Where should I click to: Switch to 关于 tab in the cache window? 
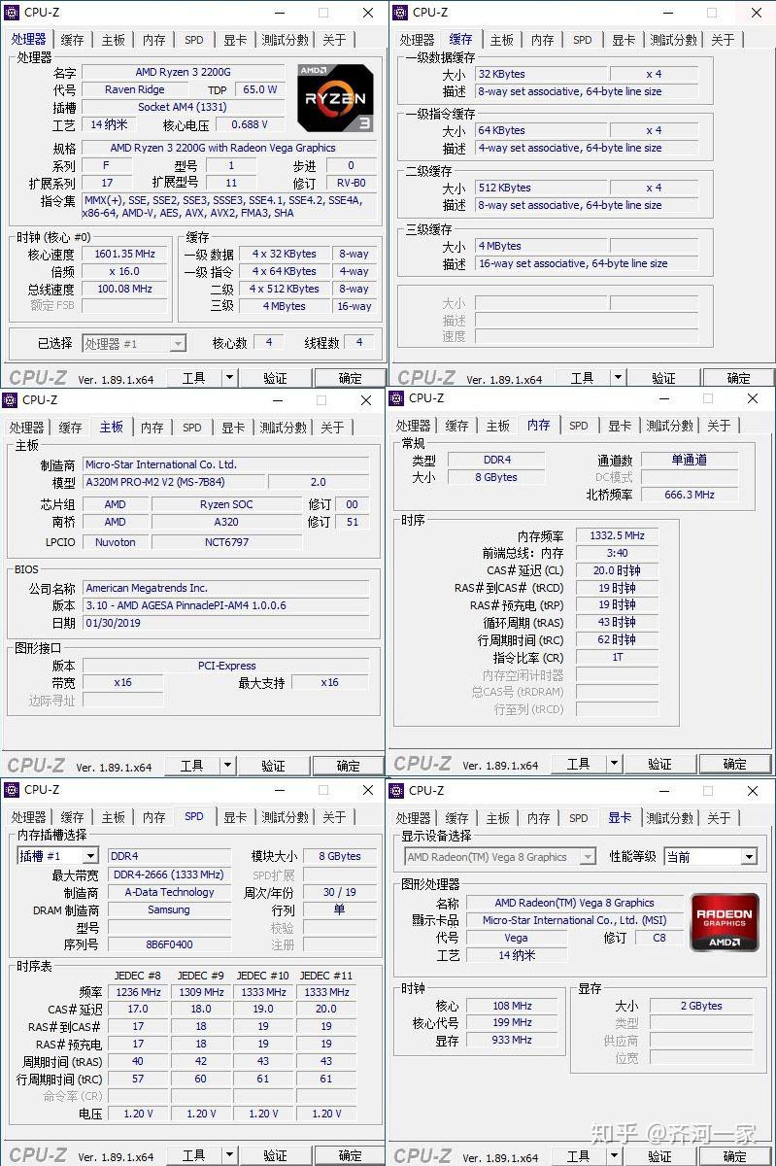click(722, 40)
